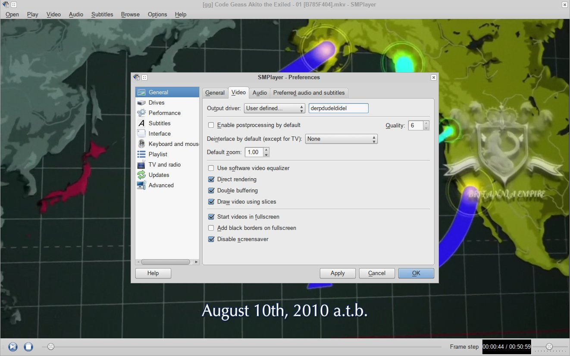Open the Audio menu in menu bar
Screen dimensions: 570x356
(x=76, y=14)
